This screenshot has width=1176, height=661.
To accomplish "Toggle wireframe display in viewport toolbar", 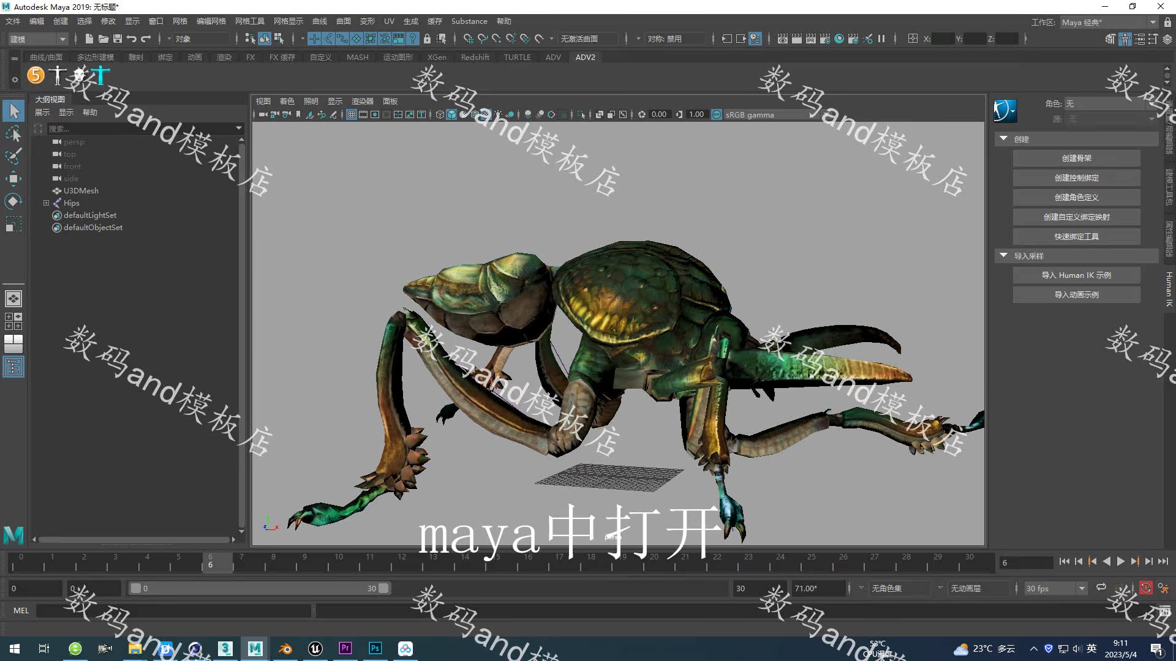I will coord(440,114).
